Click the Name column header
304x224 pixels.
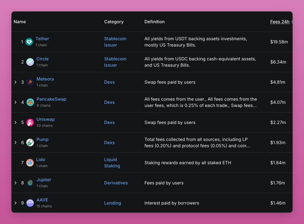pos(20,21)
